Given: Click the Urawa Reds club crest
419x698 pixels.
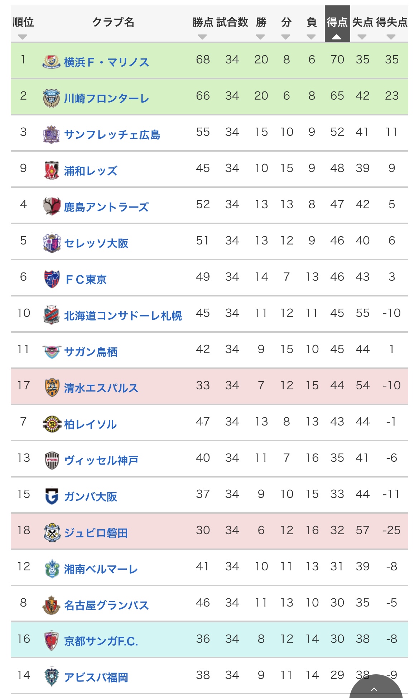Looking at the screenshot, I should (51, 170).
